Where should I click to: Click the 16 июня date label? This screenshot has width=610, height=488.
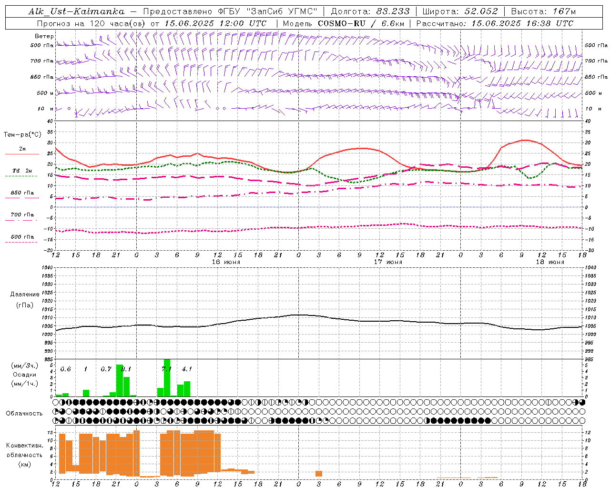pyautogui.click(x=226, y=262)
